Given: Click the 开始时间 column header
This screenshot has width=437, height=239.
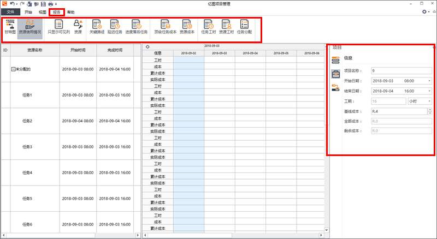Looking at the screenshot, I should point(78,50).
